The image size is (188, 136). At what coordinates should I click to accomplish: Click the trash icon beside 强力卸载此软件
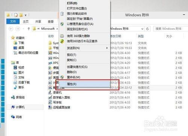62,14
